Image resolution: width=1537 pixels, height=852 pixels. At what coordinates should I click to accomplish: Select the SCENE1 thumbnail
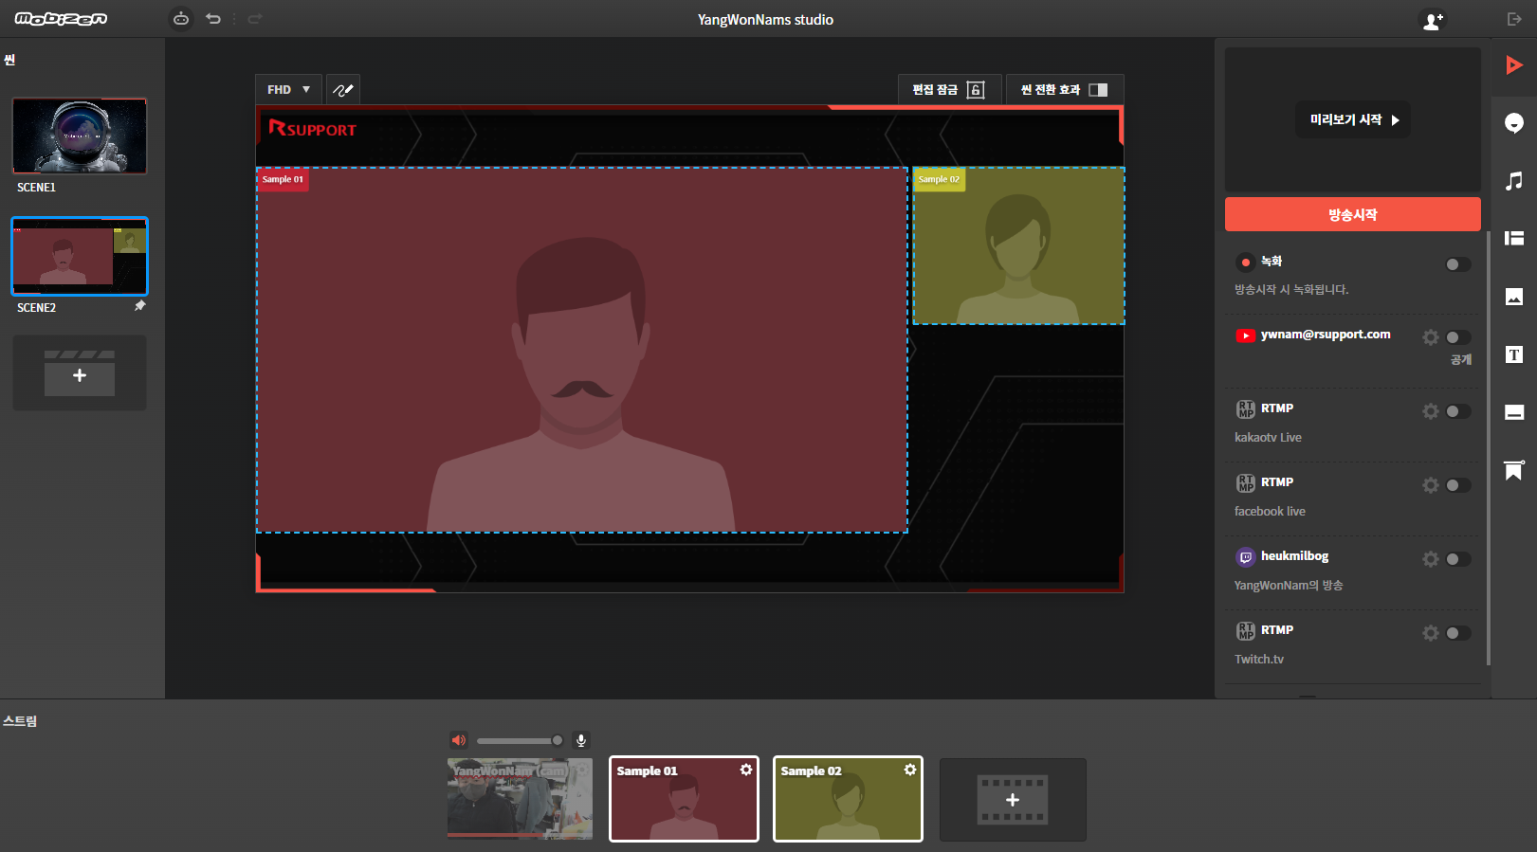coord(80,136)
